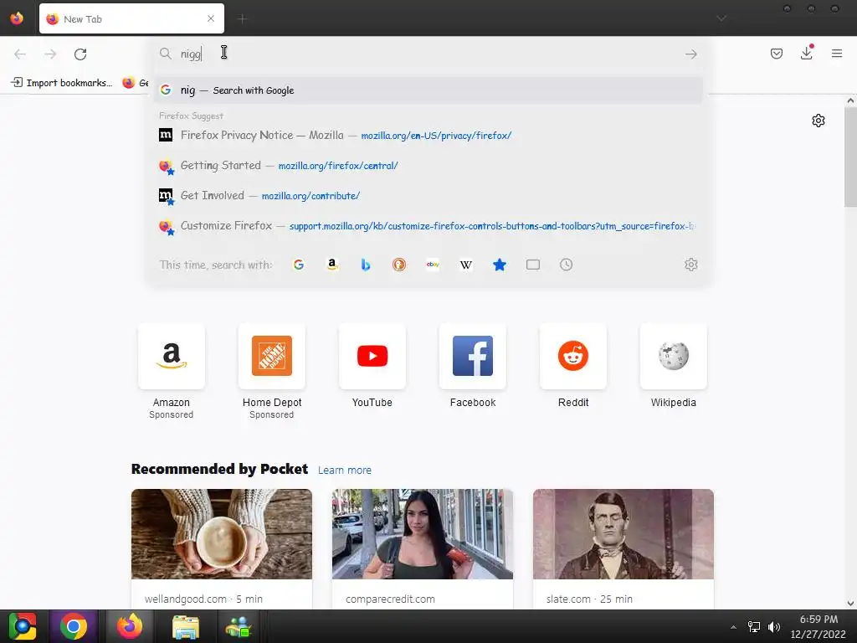Go forward with the forward arrow

[50, 54]
